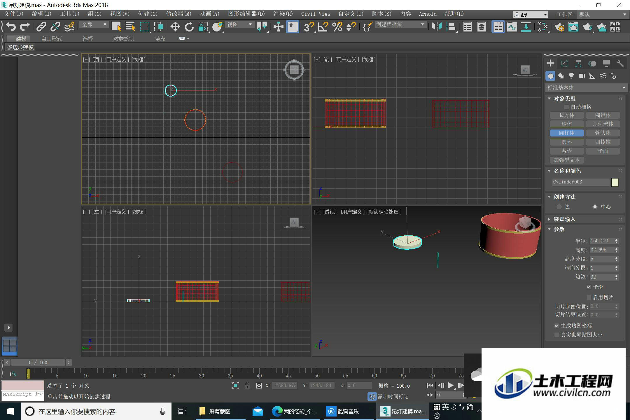Screen dimensions: 630x420
Task: Click the 茶壶 primitive button
Action: pos(566,151)
